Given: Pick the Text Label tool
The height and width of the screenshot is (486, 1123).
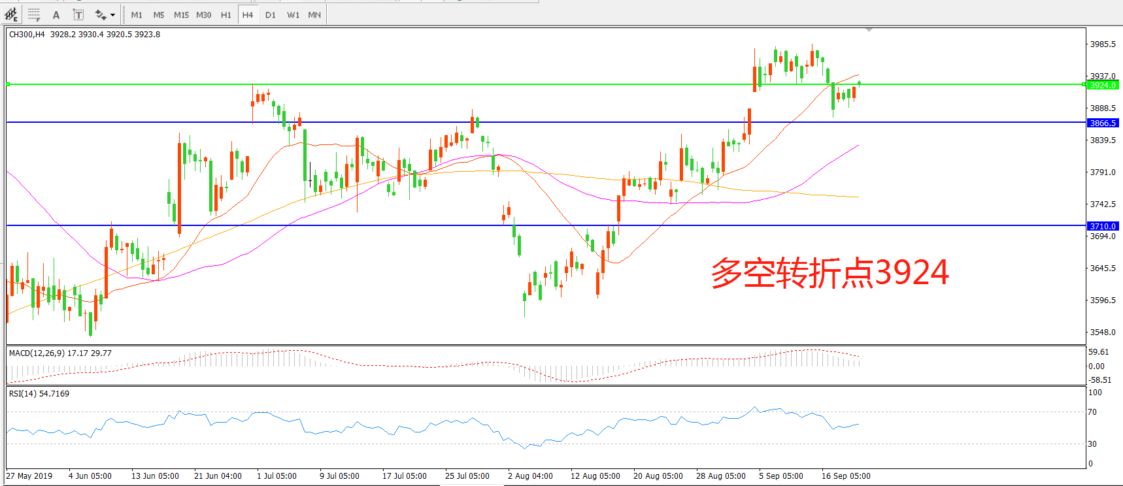Looking at the screenshot, I should (78, 14).
